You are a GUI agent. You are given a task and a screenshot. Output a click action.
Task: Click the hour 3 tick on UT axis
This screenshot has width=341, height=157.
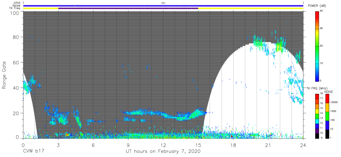58,145
